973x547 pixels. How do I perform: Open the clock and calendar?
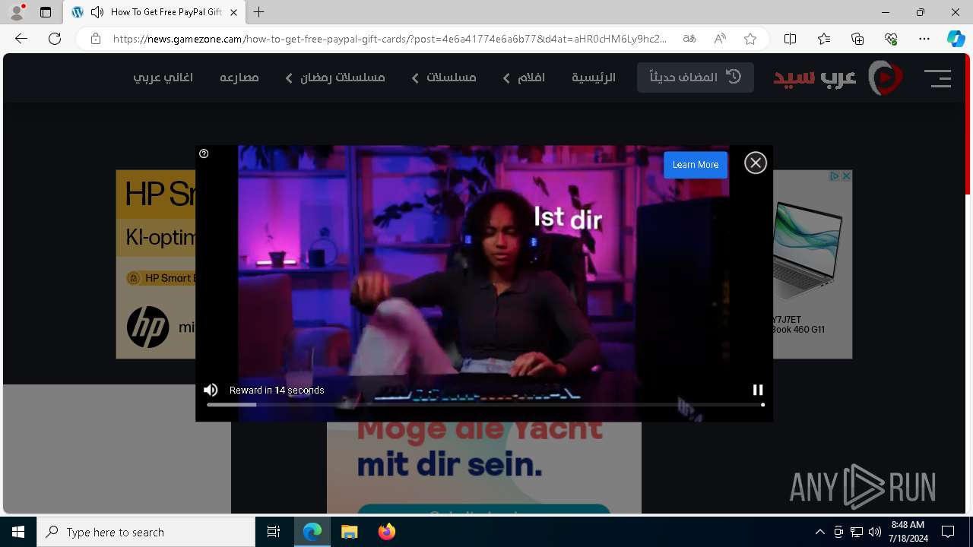[908, 532]
